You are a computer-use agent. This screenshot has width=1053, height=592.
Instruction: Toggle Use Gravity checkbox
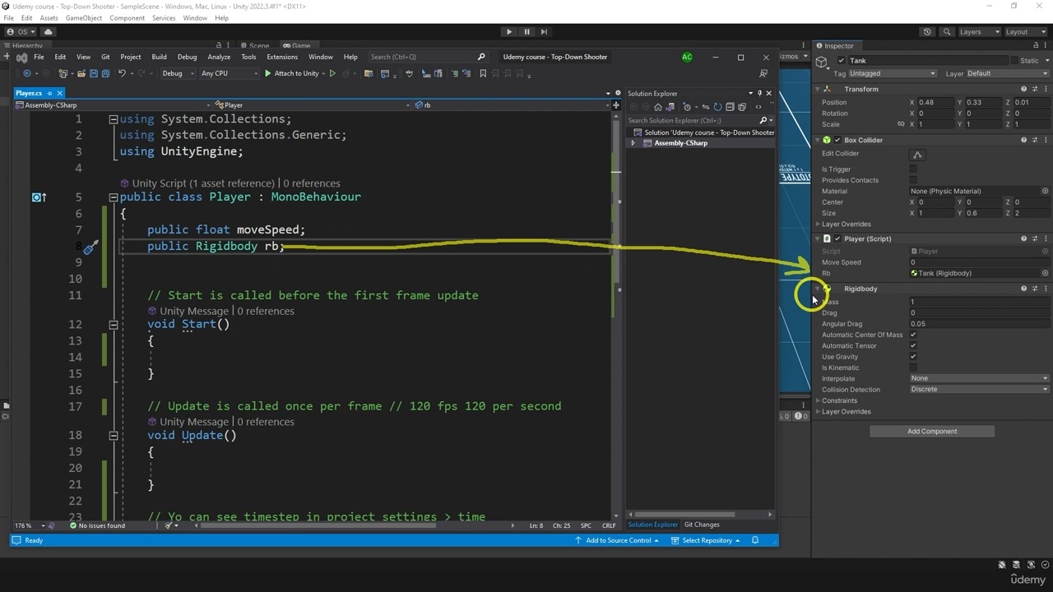[x=913, y=357]
